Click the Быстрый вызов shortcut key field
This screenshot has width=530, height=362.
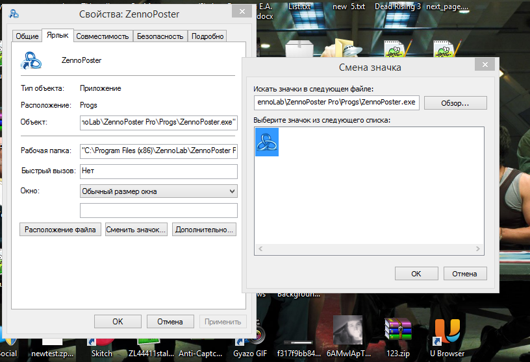tap(158, 171)
